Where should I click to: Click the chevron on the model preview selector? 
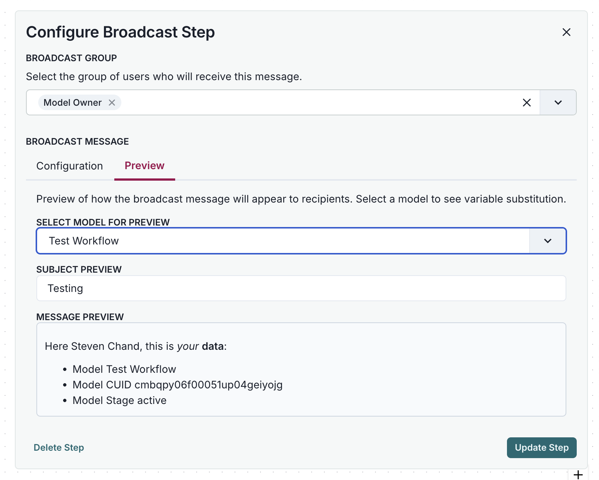point(547,241)
